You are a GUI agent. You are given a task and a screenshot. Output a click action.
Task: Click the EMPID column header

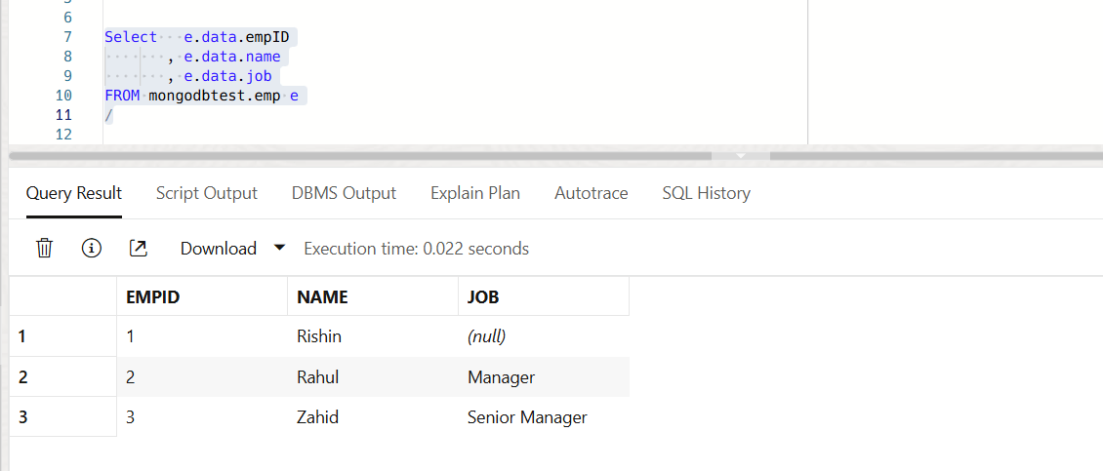153,297
